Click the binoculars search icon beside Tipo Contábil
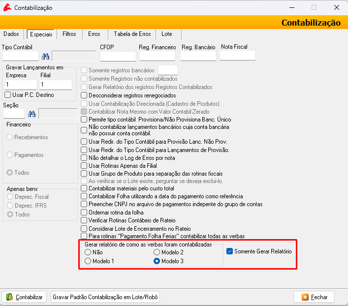 [45, 56]
